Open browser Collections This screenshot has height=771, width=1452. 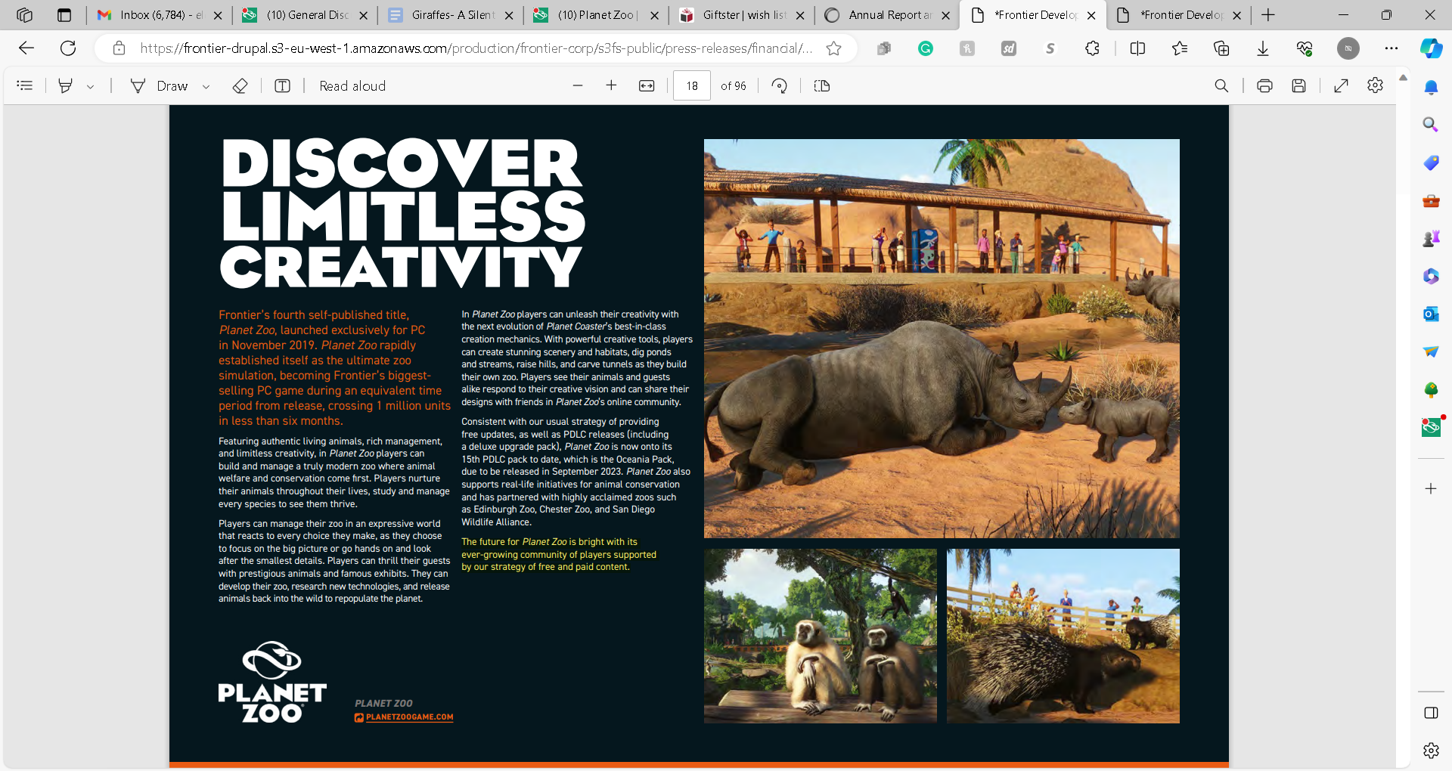[1221, 48]
